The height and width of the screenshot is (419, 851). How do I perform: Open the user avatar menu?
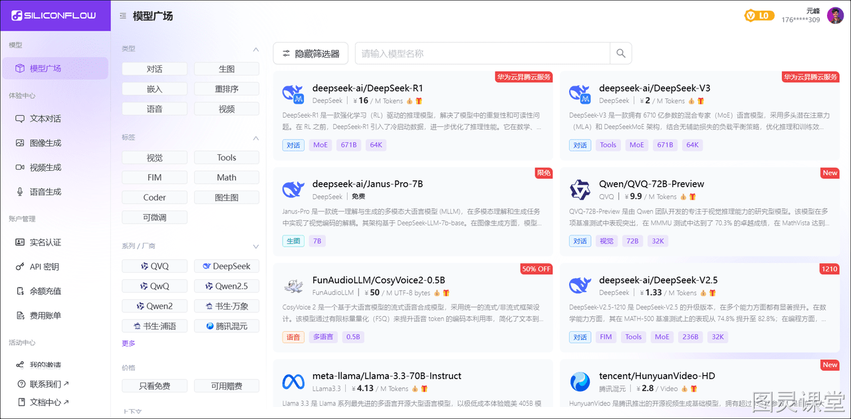coord(835,15)
